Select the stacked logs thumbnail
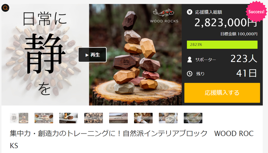 (93, 118)
